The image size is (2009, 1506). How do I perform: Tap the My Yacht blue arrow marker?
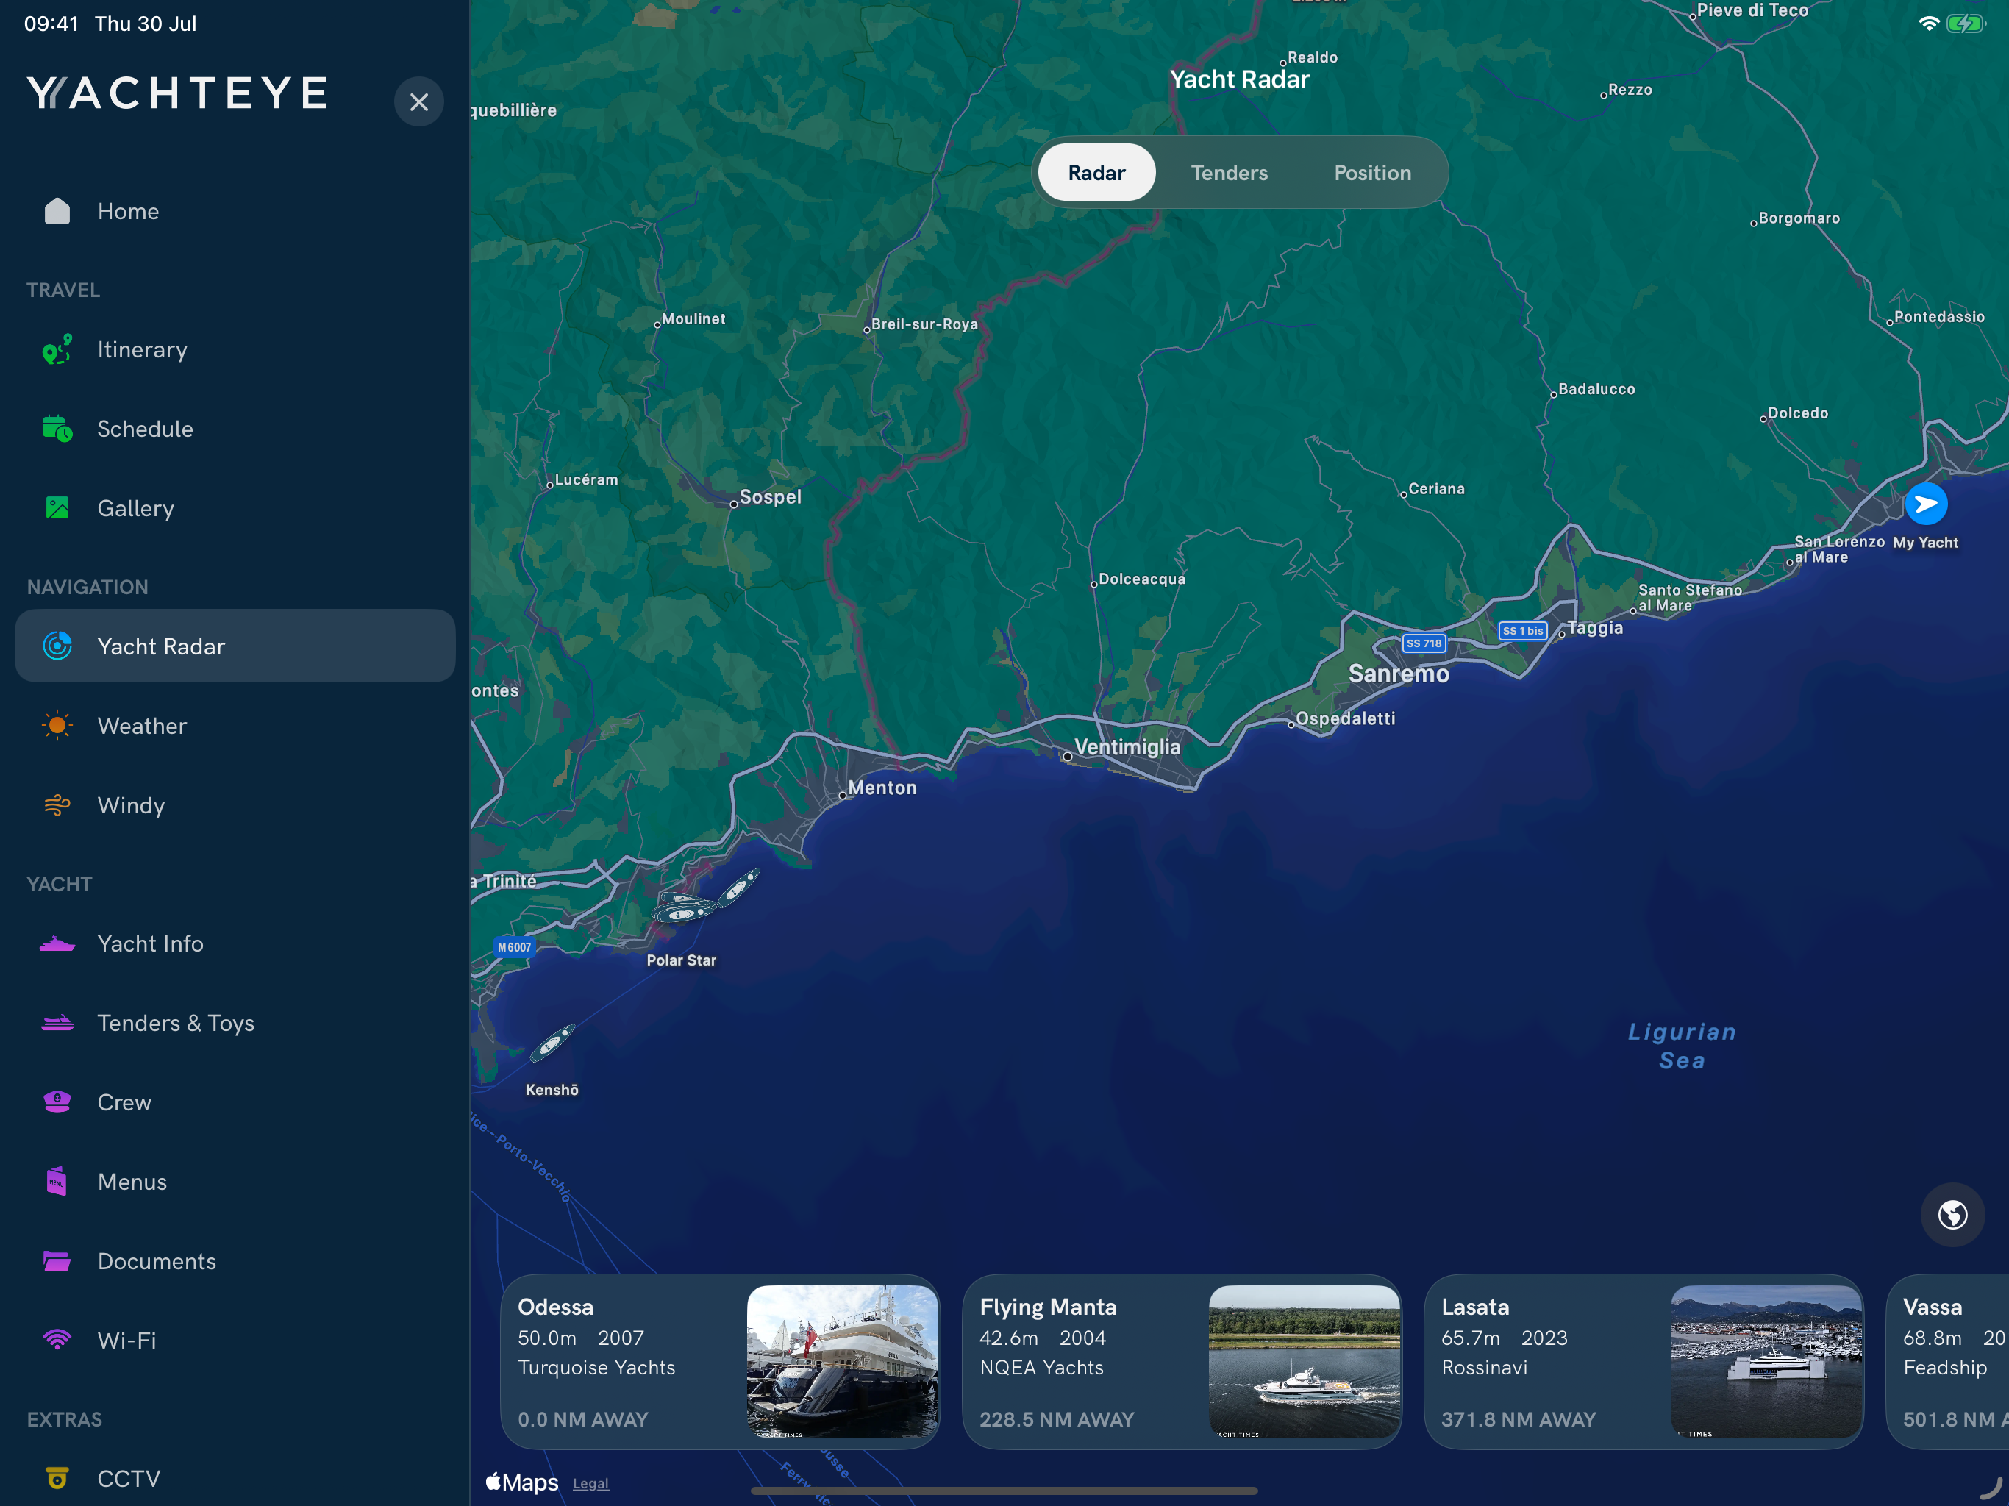tap(1925, 504)
